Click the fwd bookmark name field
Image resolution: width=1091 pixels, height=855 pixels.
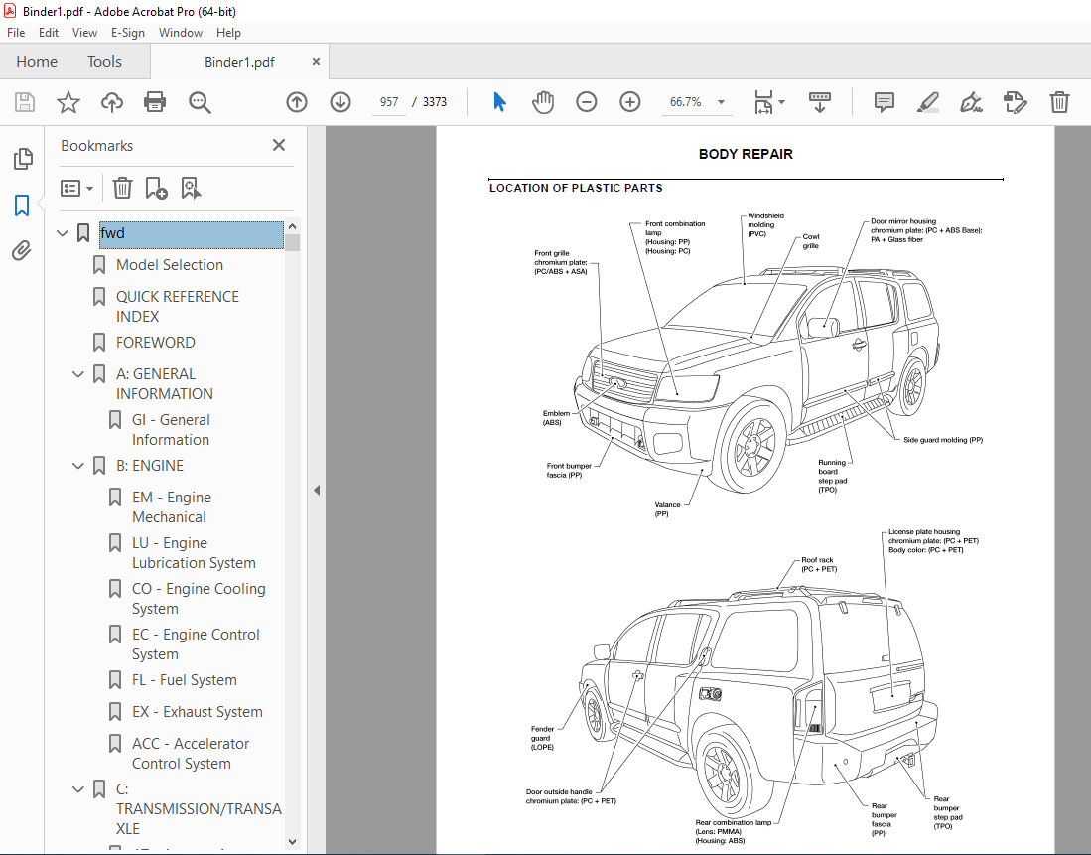coord(192,234)
